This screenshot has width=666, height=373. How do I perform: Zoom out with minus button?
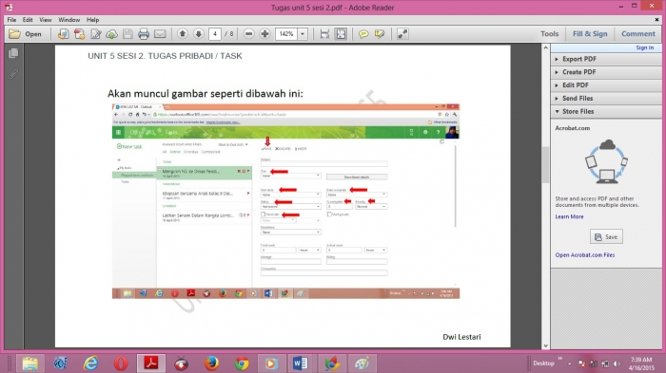[249, 34]
